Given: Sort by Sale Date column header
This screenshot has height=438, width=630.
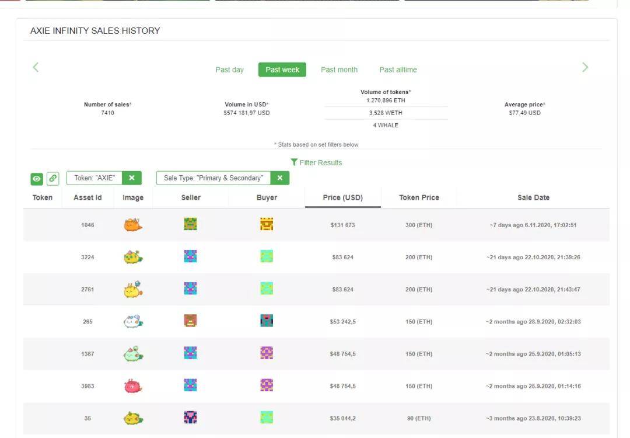Looking at the screenshot, I should coord(533,197).
